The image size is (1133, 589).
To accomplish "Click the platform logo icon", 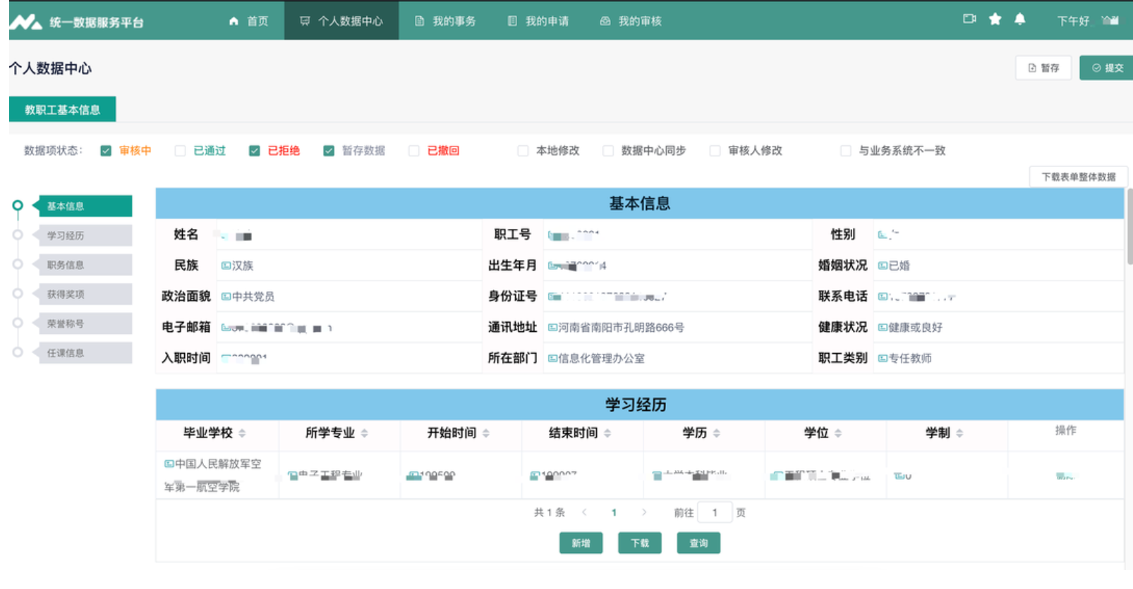I will pyautogui.click(x=25, y=22).
